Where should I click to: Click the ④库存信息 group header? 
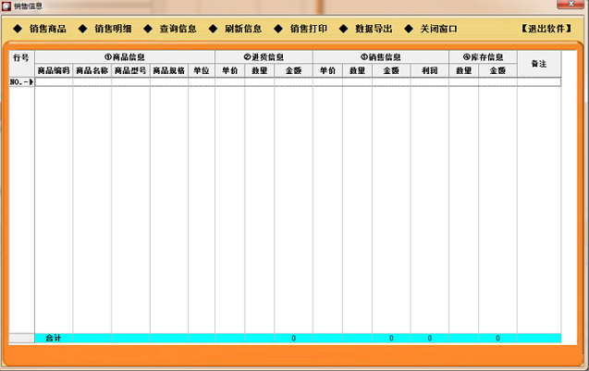coord(483,57)
